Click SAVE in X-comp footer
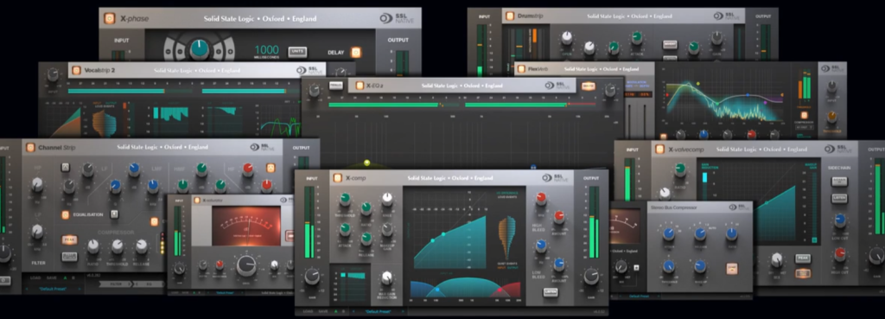885x319 pixels. [x=323, y=311]
